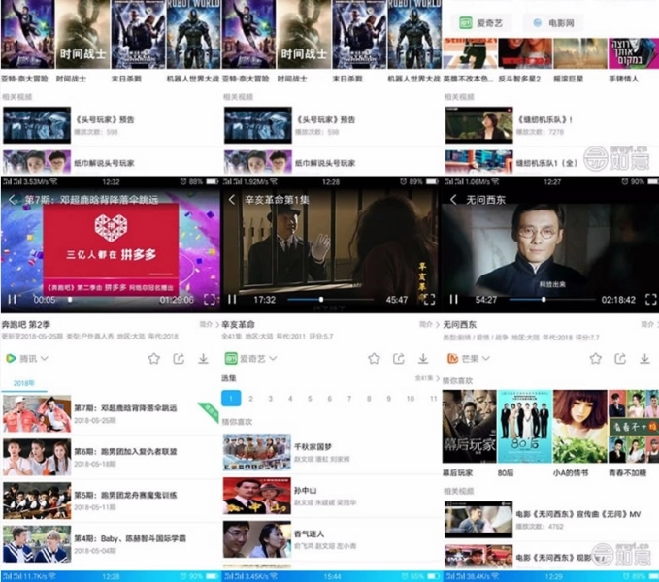Open episode 第4期:Baby、陈赫智斗国际学霸
The width and height of the screenshot is (659, 582).
click(x=111, y=544)
